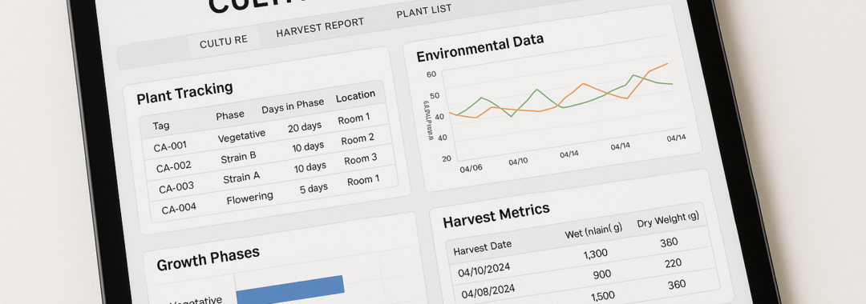866x304 pixels.
Task: Click Room 1 in the CA-001 row
Action: [354, 119]
